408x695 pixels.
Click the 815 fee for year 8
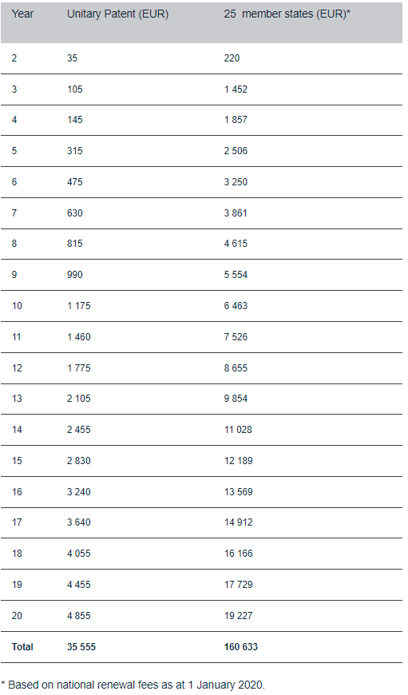pyautogui.click(x=75, y=244)
